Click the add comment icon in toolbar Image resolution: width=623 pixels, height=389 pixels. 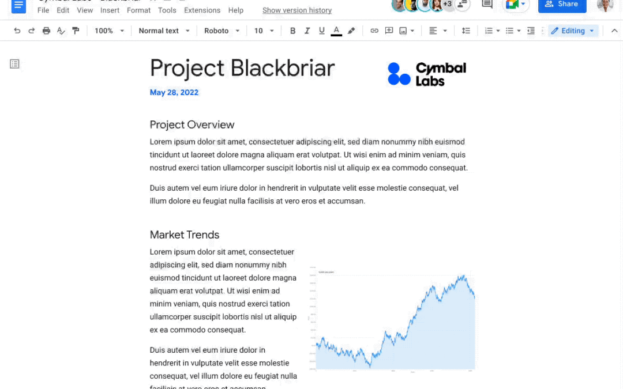click(389, 31)
